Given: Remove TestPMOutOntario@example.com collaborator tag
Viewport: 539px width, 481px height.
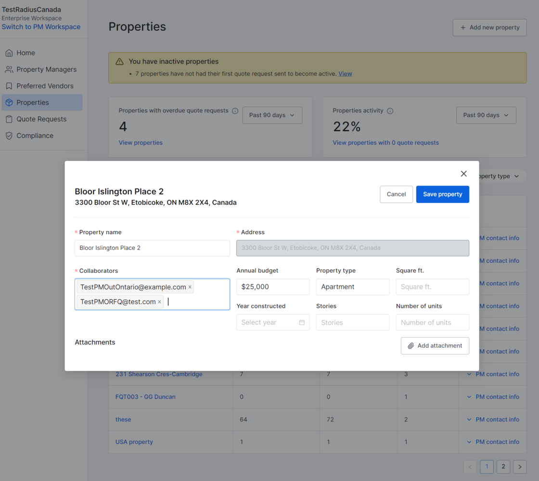Looking at the screenshot, I should (190, 287).
